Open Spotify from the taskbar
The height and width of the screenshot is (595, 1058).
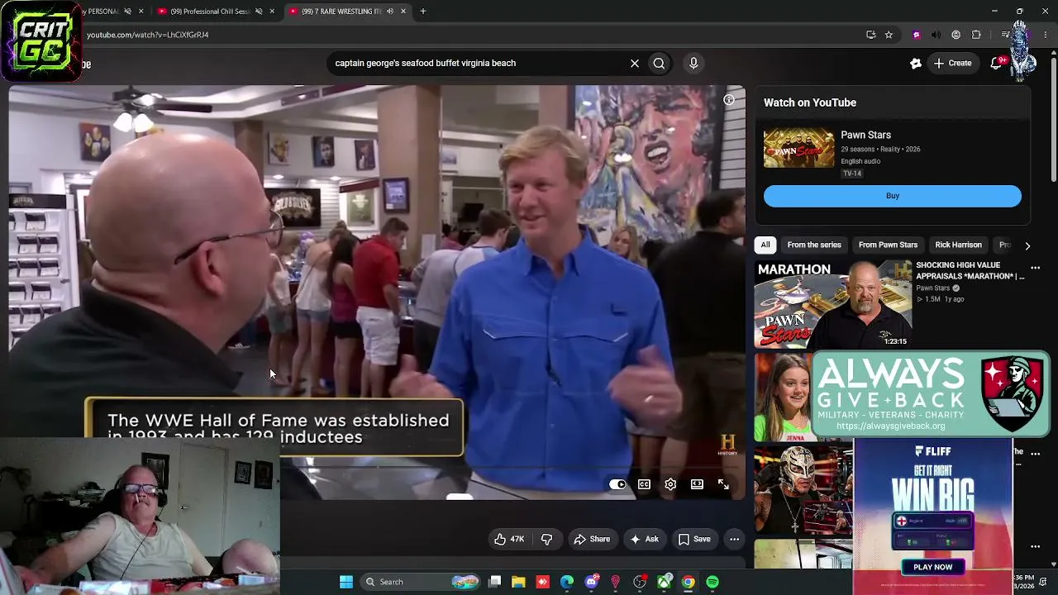(712, 582)
